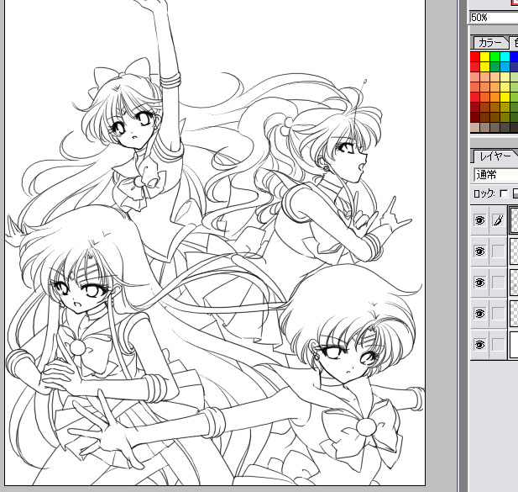Choose the darkest maroon swatch in seventh row

[x=474, y=118]
